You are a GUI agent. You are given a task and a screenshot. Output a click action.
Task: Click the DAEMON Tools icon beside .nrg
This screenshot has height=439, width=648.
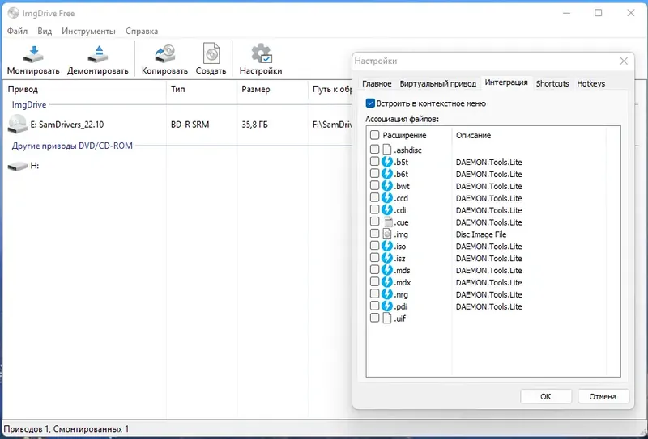(x=387, y=293)
